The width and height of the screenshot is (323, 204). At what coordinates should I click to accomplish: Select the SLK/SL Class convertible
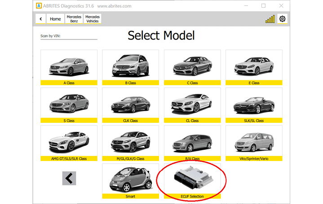coord(254,105)
